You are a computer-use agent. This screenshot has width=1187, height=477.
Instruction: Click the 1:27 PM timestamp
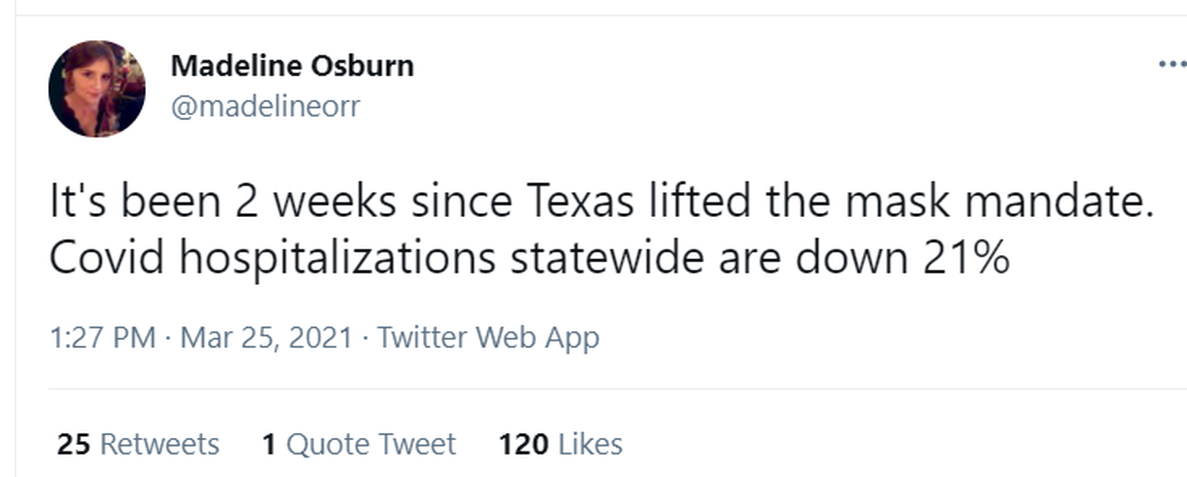pyautogui.click(x=102, y=337)
